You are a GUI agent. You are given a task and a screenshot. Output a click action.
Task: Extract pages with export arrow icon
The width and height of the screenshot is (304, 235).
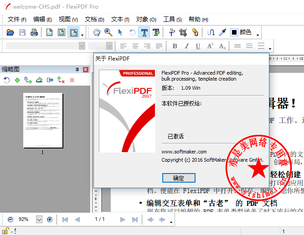click(x=50, y=80)
